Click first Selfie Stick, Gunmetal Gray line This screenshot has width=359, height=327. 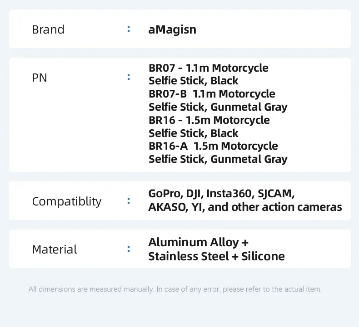click(218, 107)
